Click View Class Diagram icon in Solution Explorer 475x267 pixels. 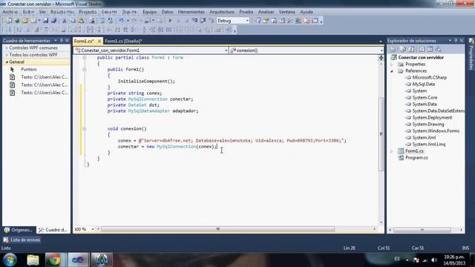(x=438, y=49)
